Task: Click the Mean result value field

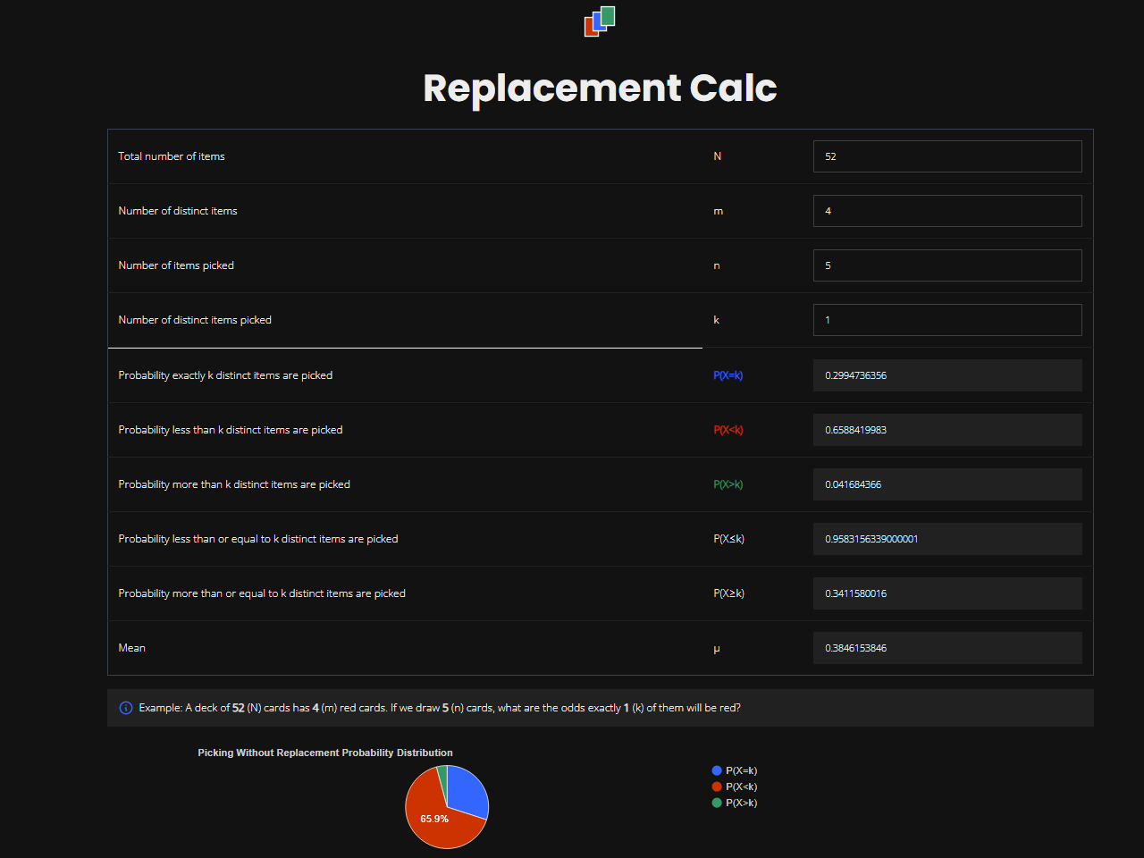Action: click(x=946, y=648)
